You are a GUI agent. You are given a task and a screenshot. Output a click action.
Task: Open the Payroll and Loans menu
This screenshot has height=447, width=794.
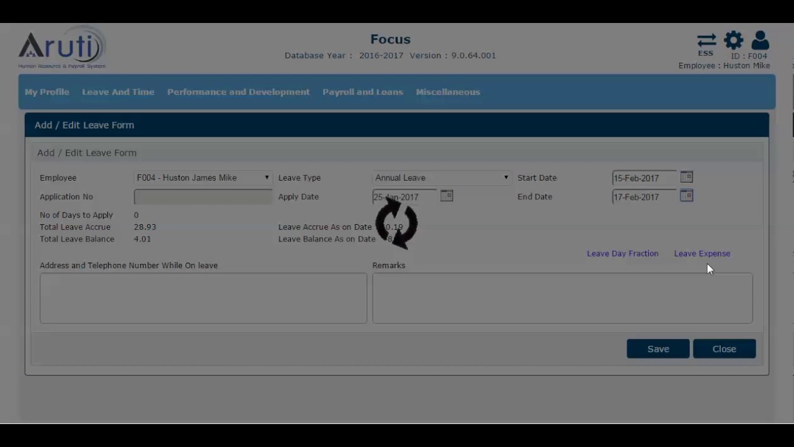(x=363, y=92)
